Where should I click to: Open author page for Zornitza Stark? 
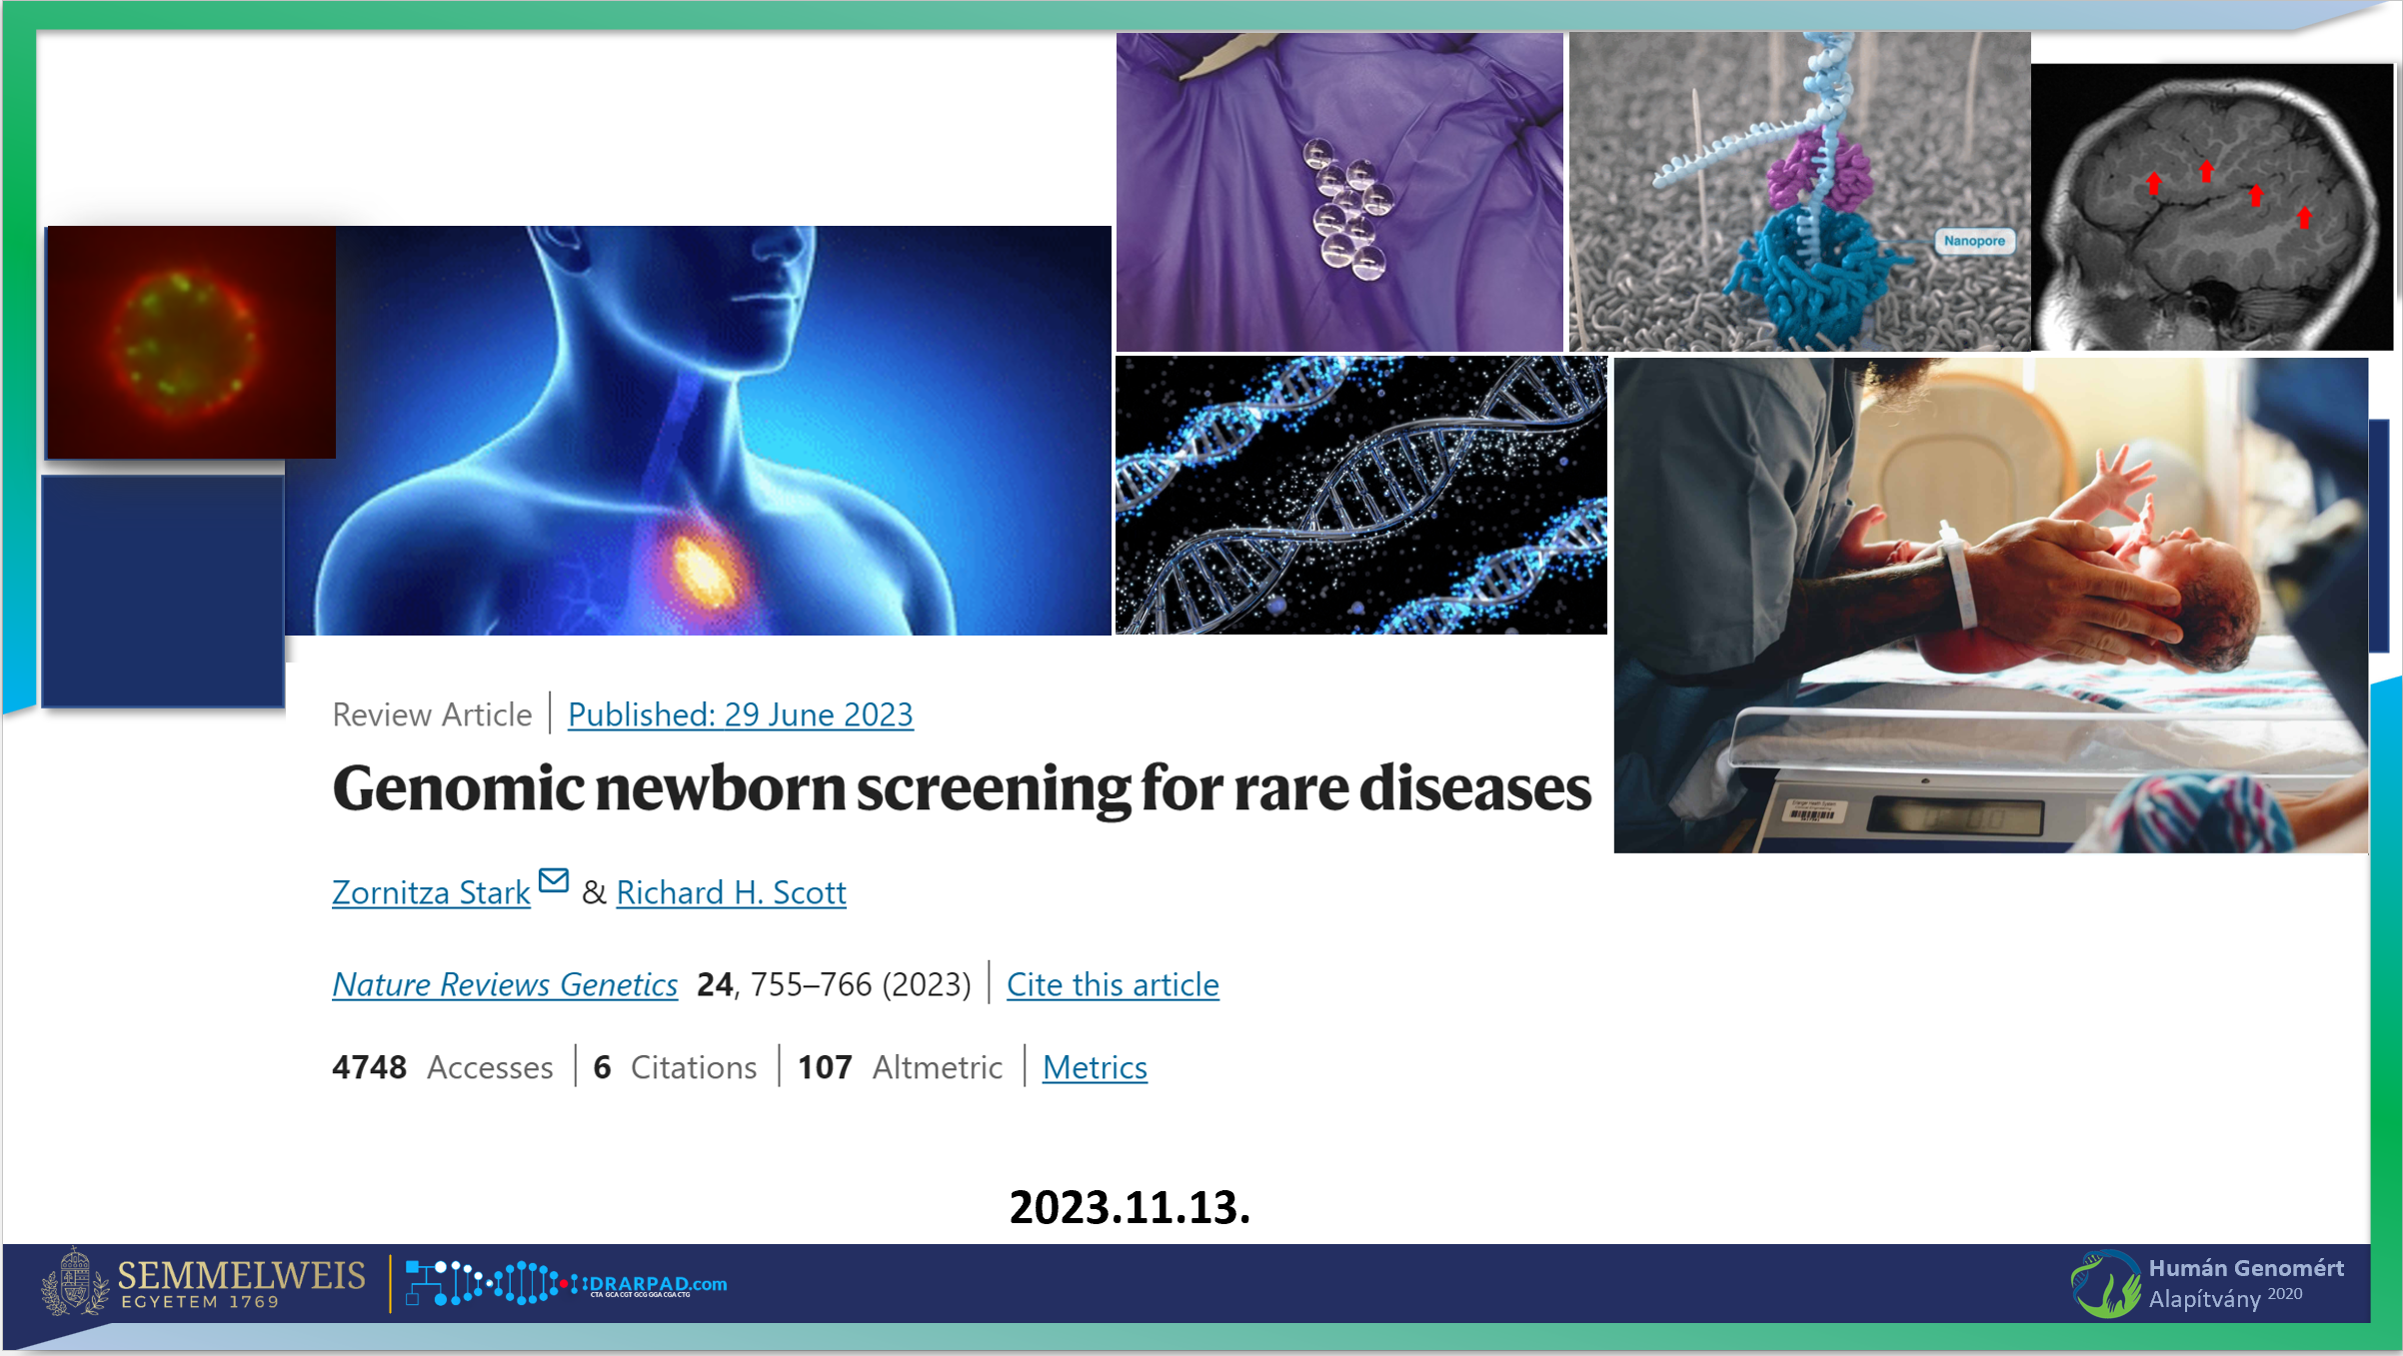pyautogui.click(x=430, y=892)
